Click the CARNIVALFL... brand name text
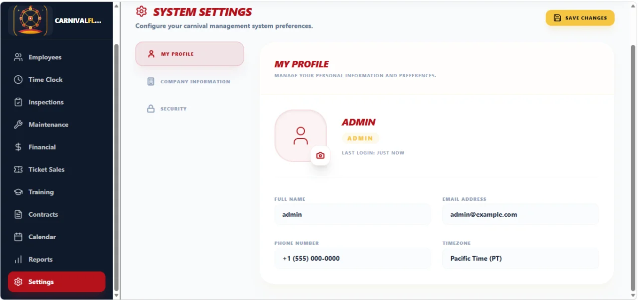This screenshot has height=300, width=638. pyautogui.click(x=78, y=21)
